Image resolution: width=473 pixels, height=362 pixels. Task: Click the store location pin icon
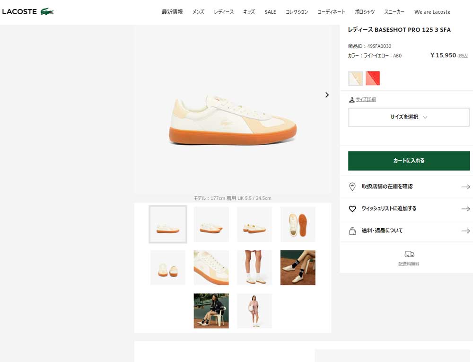click(x=352, y=187)
